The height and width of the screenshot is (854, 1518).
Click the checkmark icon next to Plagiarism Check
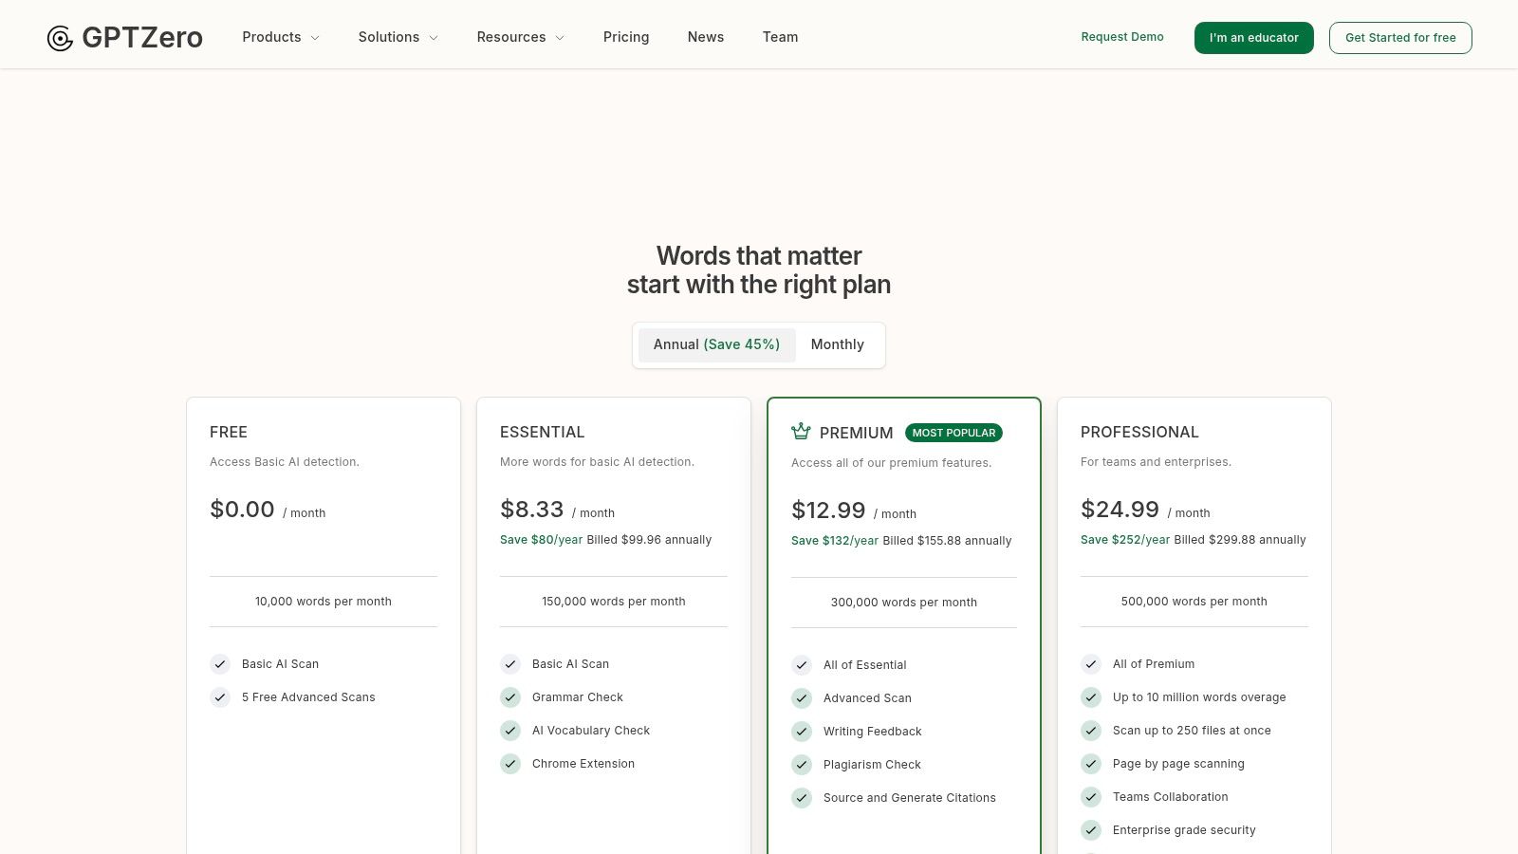(802, 765)
